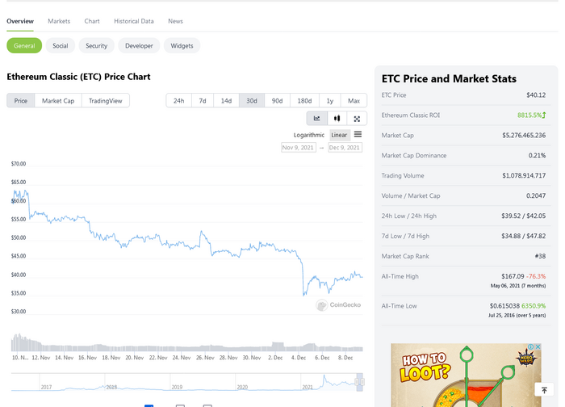Open the Markets tab
Image resolution: width=565 pixels, height=407 pixels.
(59, 21)
